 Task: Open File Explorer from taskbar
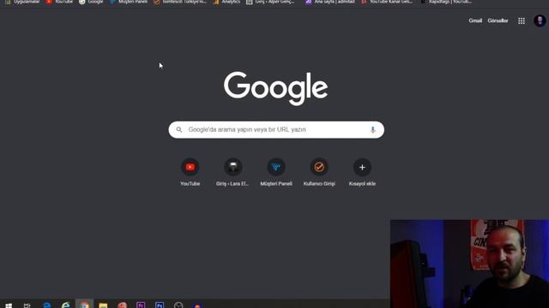(x=103, y=305)
